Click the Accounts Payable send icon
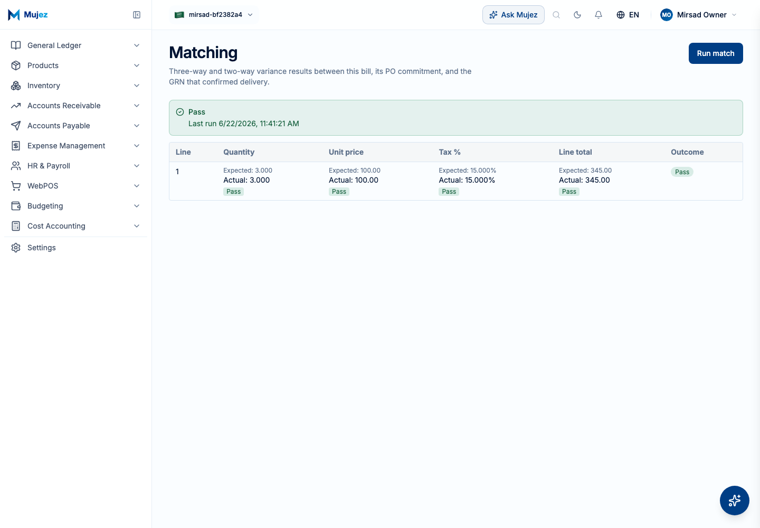Image resolution: width=760 pixels, height=528 pixels. [x=16, y=126]
